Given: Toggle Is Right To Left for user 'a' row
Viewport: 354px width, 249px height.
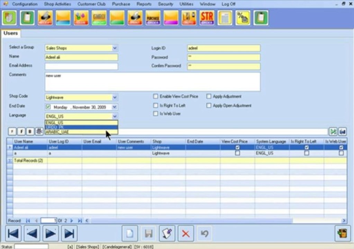Looking at the screenshot, I should coord(307,153).
